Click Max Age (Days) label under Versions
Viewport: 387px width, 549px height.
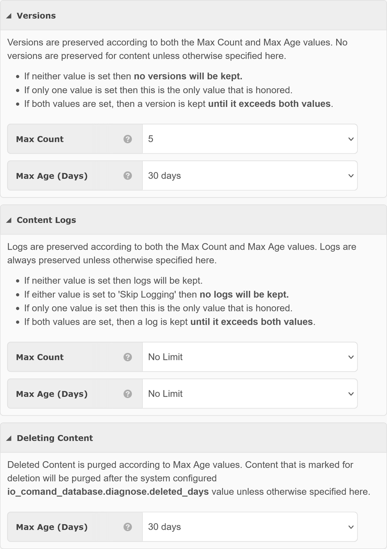[52, 176]
